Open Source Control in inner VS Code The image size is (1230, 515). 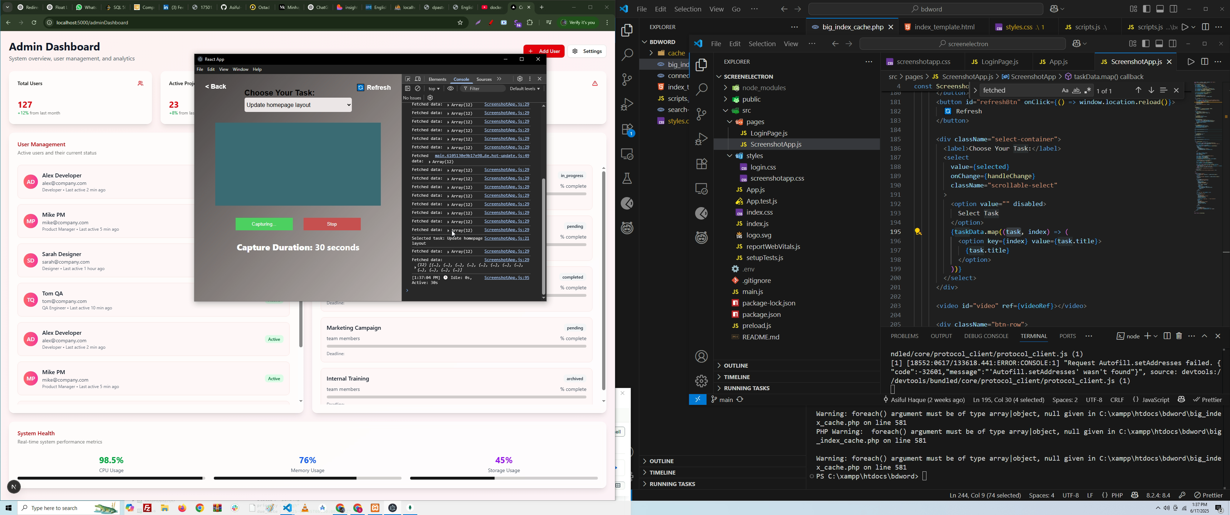702,114
